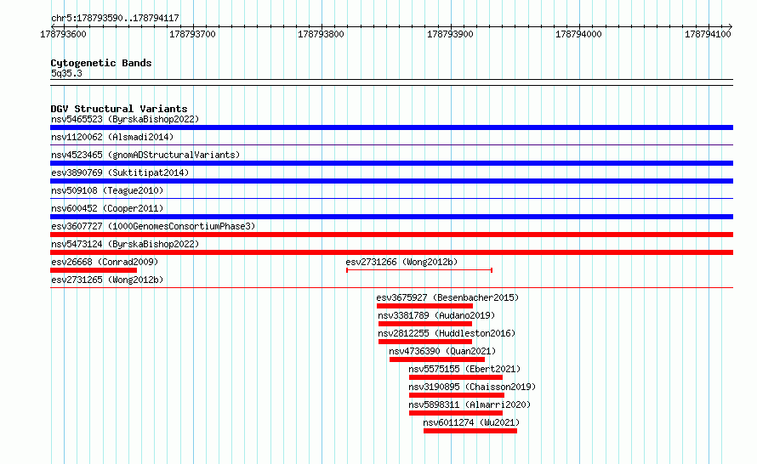Viewport: 757px width, 464px height.
Task: Select the esv2731265 (Wong2012b) label
Action: click(107, 280)
